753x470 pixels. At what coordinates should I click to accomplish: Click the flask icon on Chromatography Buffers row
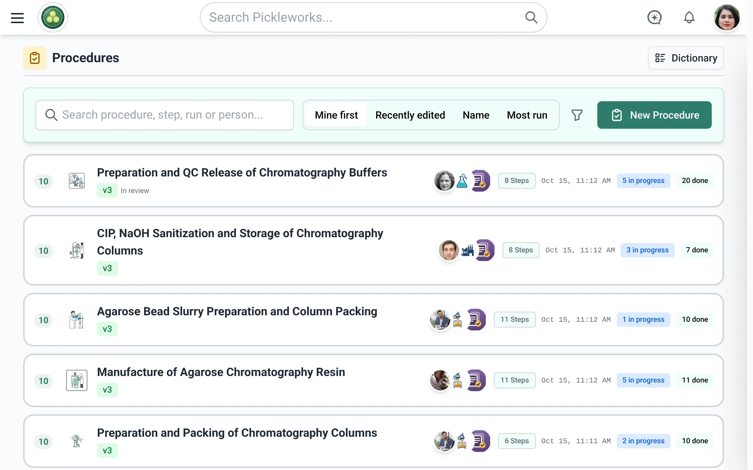click(x=462, y=181)
